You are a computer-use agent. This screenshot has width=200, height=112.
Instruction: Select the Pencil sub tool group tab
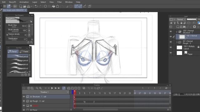click(x=13, y=51)
